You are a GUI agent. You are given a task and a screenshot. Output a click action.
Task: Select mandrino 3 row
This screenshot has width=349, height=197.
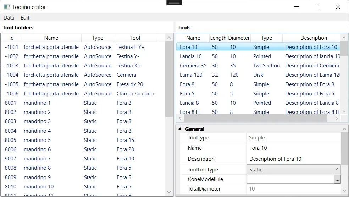[x=83, y=121]
